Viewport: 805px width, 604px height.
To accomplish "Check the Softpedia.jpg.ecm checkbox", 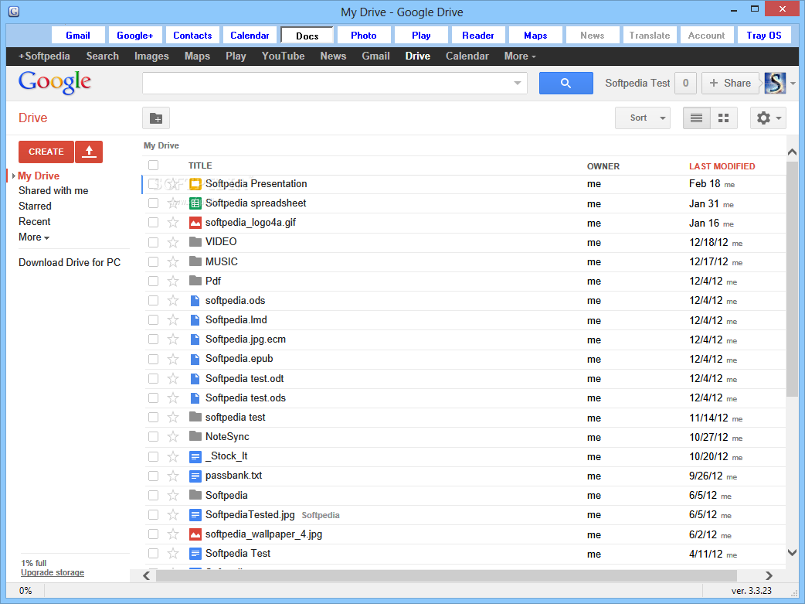I will point(154,340).
